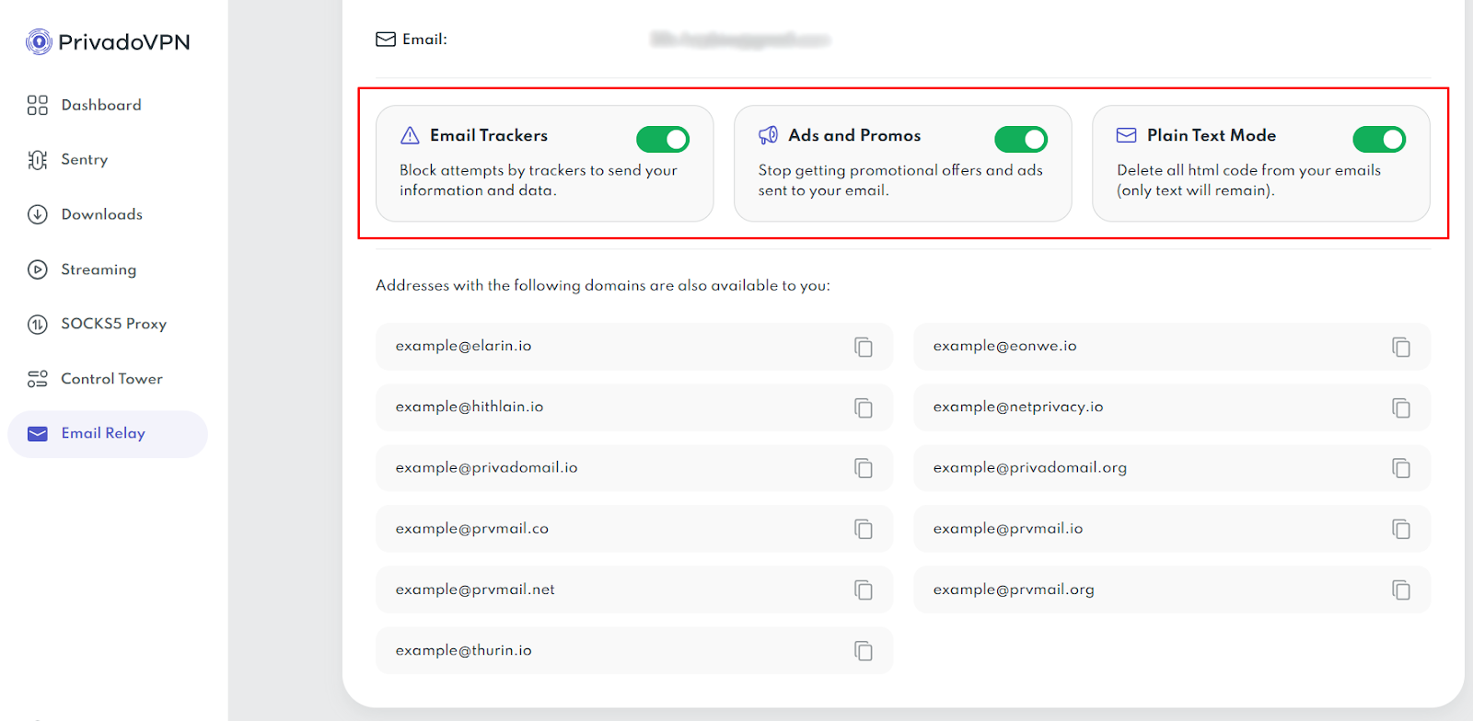
Task: Copy the example@hithlain.io address
Action: (x=863, y=407)
